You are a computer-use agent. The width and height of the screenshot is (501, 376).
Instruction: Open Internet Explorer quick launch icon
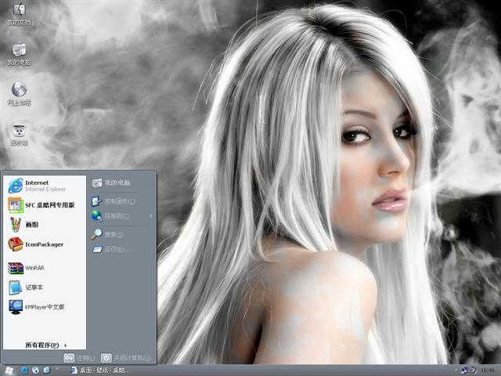(x=24, y=371)
